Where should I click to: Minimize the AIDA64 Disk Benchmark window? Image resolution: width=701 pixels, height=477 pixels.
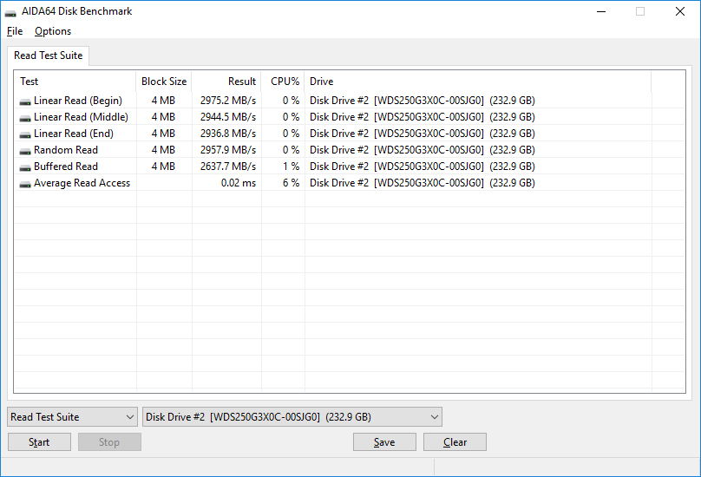(601, 11)
